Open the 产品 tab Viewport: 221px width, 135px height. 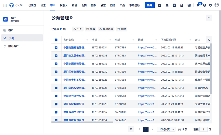pos(122,5)
